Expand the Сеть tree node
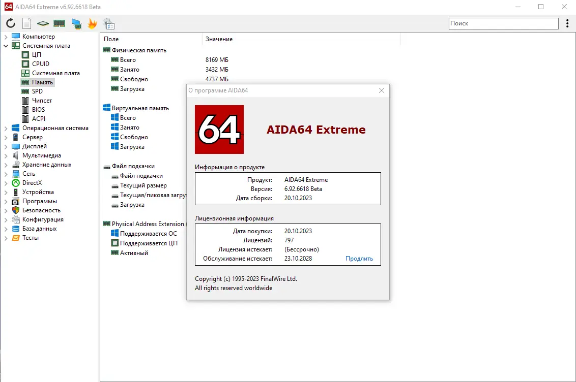Screen dimensions: 576x382 (x=6, y=174)
